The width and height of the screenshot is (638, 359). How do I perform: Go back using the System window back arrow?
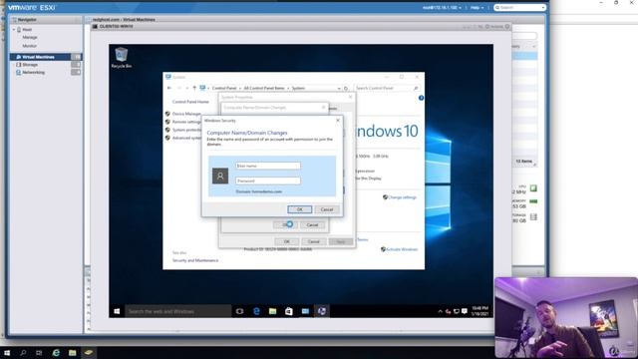[x=169, y=88]
